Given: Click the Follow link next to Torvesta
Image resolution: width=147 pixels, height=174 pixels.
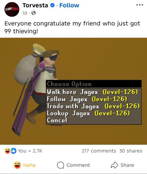Looking at the screenshot, I should tap(69, 5).
